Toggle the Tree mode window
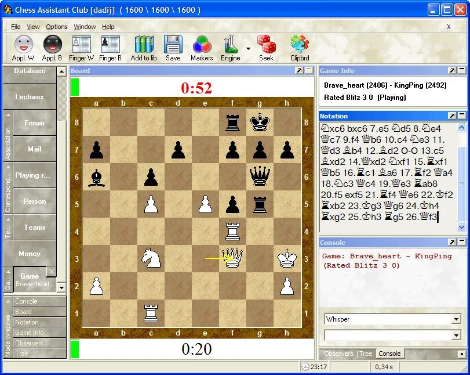This screenshot has width=470, height=375. click(39, 354)
